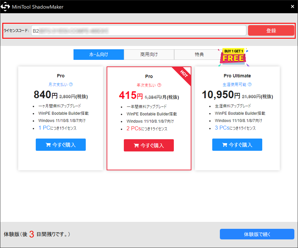This screenshot has height=248, width=298.
Task: Click the BUY 1 GET 1 FREE badge
Action: pyautogui.click(x=233, y=56)
